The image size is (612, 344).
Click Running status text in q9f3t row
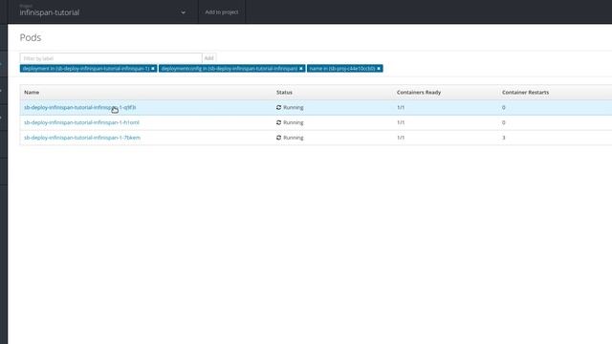[294, 107]
